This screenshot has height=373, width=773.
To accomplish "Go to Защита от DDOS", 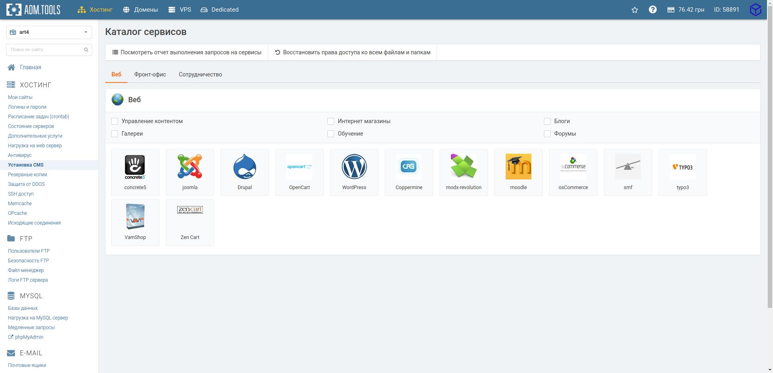I will [27, 184].
